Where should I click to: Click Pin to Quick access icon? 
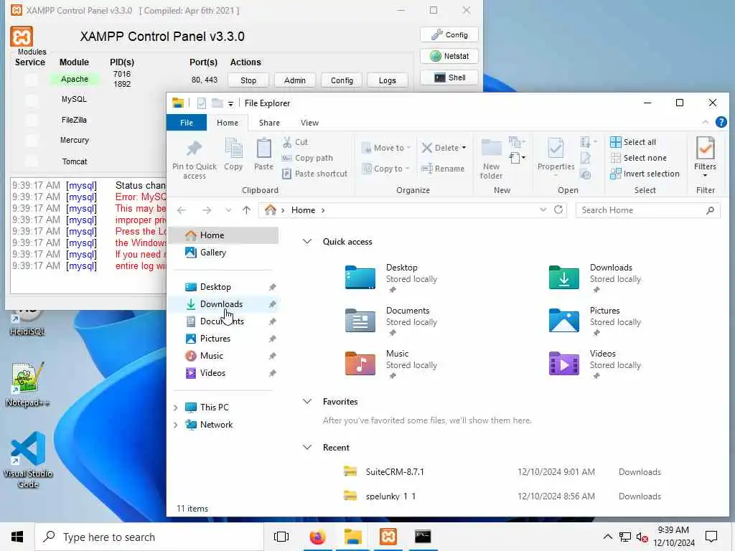tap(194, 159)
